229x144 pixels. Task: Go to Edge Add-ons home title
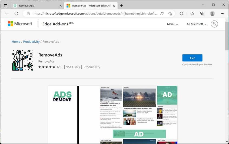click(x=58, y=24)
